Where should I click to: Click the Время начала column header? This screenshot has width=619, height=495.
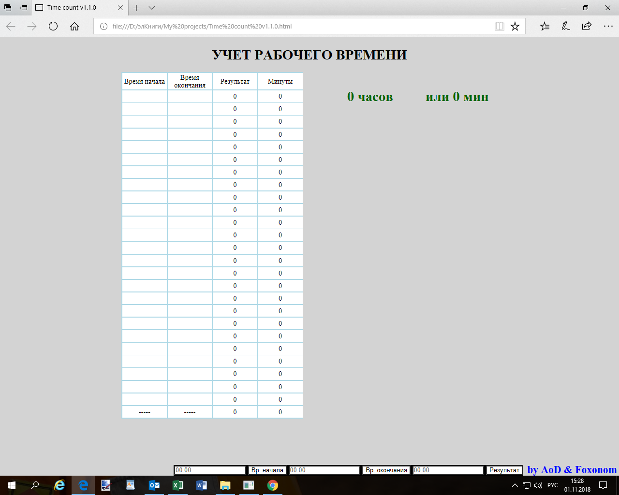[145, 82]
